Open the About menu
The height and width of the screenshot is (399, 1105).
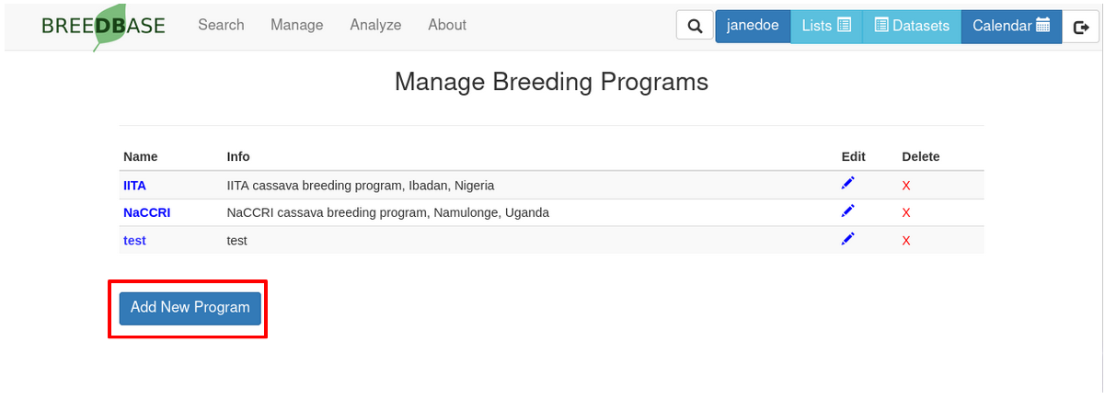click(x=447, y=25)
